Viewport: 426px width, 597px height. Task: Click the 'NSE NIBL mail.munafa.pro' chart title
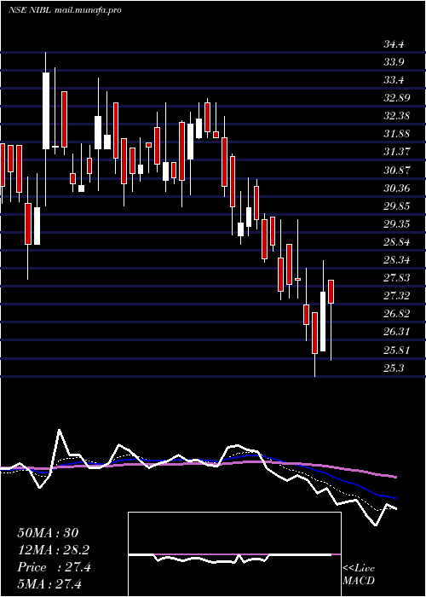pos(65,10)
